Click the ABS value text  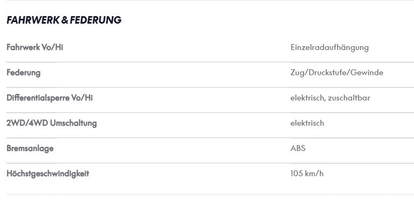pos(298,148)
